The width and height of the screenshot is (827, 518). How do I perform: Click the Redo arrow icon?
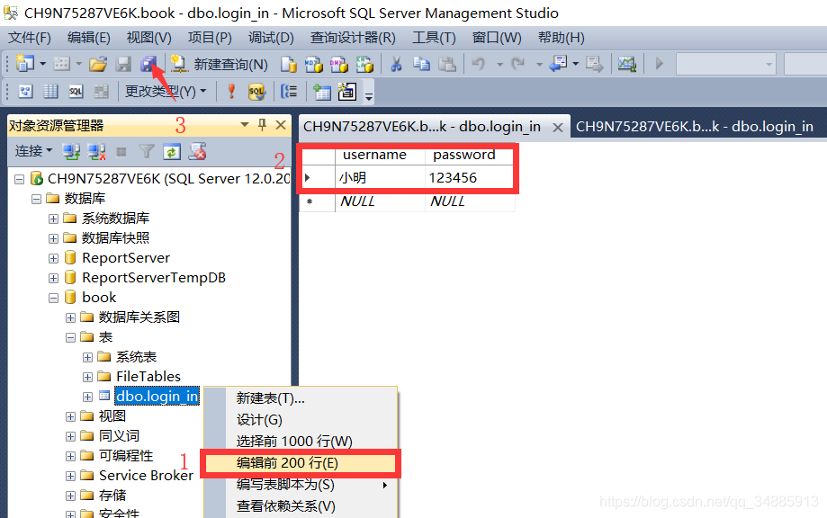tap(518, 64)
